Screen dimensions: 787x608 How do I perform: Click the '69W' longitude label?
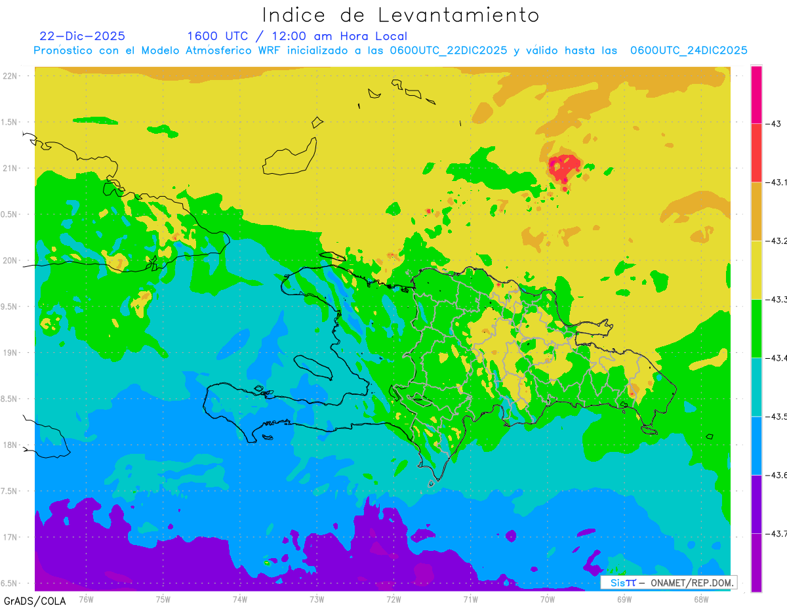(x=624, y=599)
